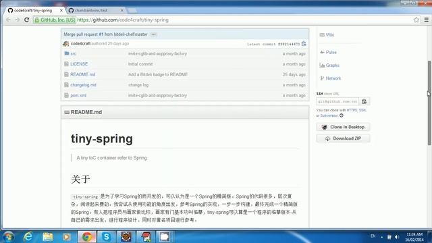Open File Explorer from the taskbar
Screen dimensions: 432x243
47,237
